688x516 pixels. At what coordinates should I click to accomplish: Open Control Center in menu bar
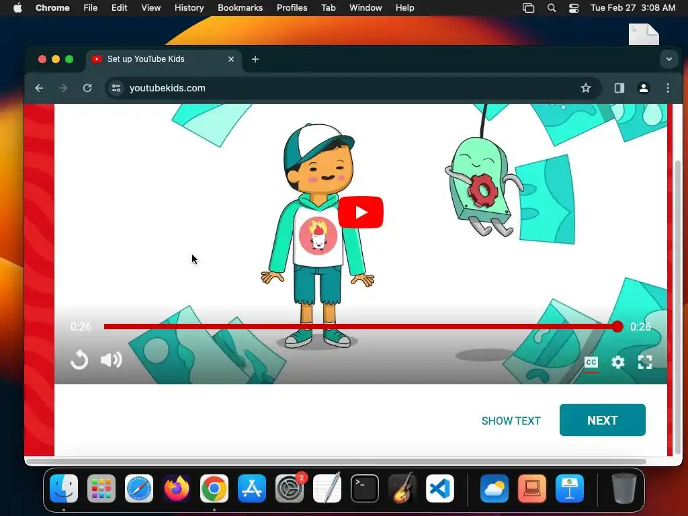click(574, 8)
